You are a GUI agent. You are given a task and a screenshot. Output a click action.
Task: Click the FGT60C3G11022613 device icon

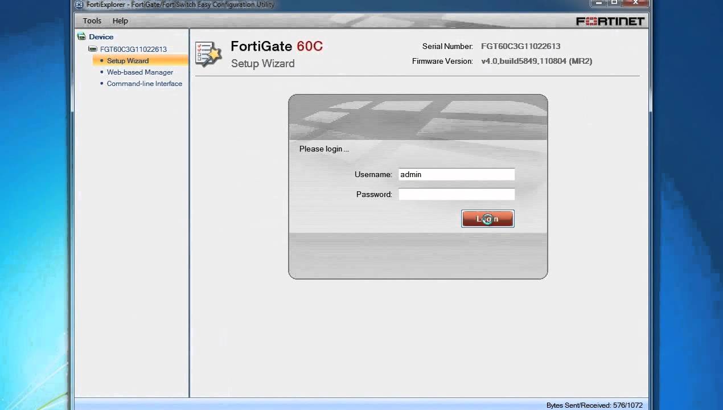[93, 49]
